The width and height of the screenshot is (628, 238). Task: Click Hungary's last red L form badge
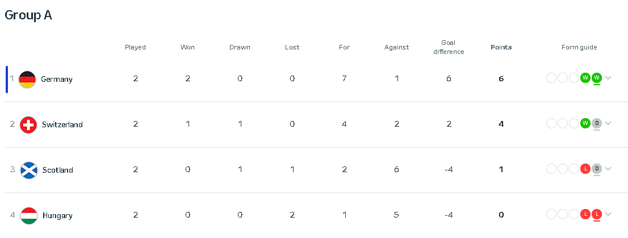coord(596,214)
